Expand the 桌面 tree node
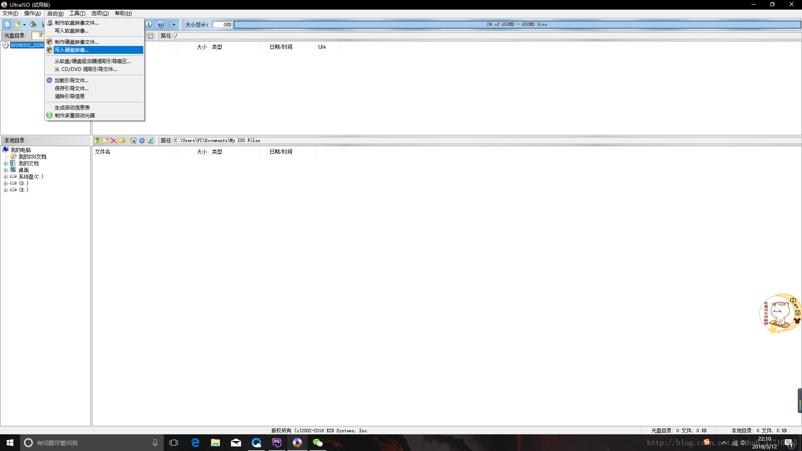802x451 pixels. [x=6, y=170]
